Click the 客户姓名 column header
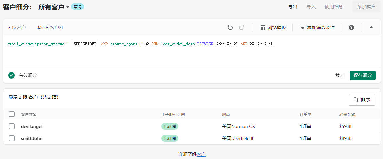Image resolution: width=383 pixels, height=159 pixels. (x=29, y=114)
